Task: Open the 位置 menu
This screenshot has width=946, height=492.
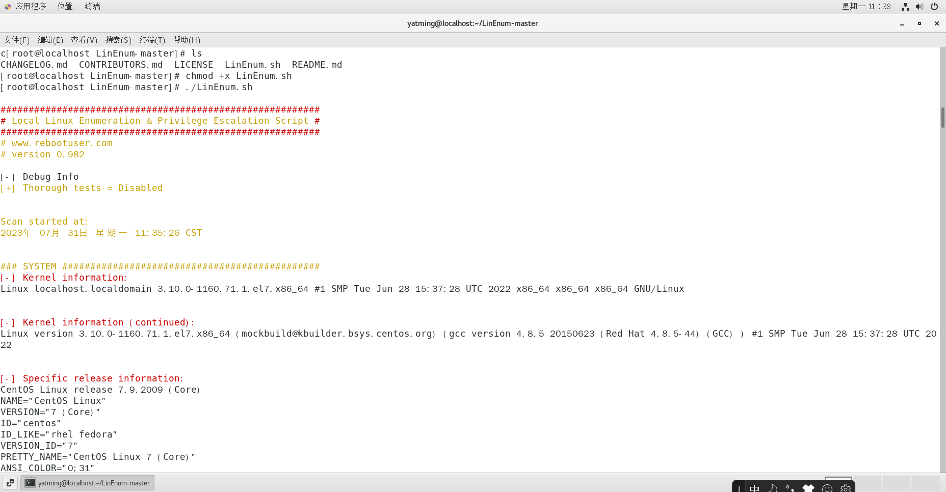Action: tap(65, 7)
